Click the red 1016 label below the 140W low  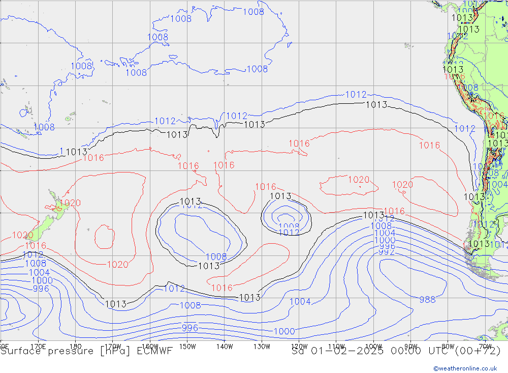221,288
